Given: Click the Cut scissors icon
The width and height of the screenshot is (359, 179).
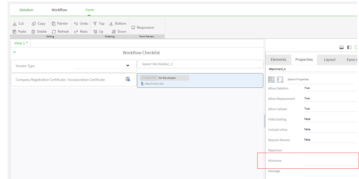Looking at the screenshot, I should pos(15,24).
